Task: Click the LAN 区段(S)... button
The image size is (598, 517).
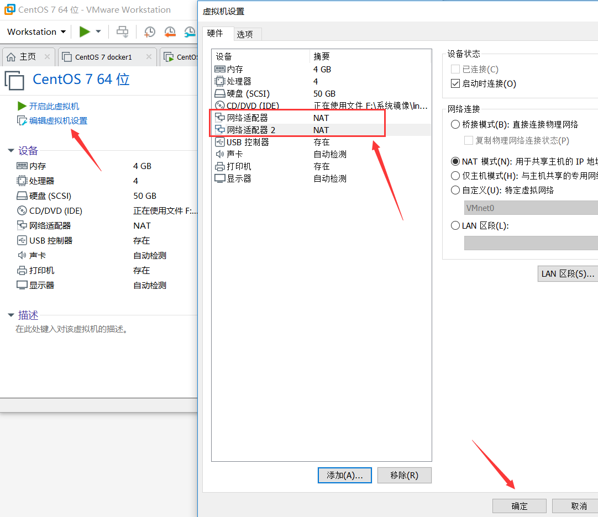Action: coord(568,274)
